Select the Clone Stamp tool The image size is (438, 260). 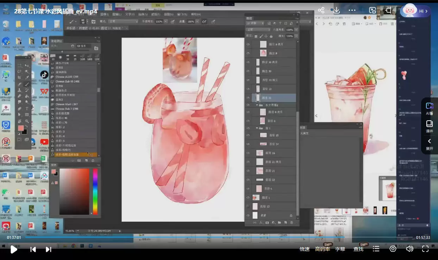[x=20, y=90]
